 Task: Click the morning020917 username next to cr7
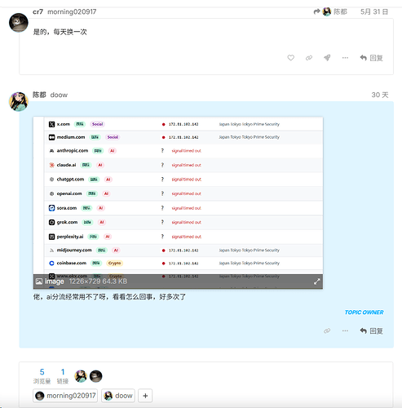click(72, 11)
